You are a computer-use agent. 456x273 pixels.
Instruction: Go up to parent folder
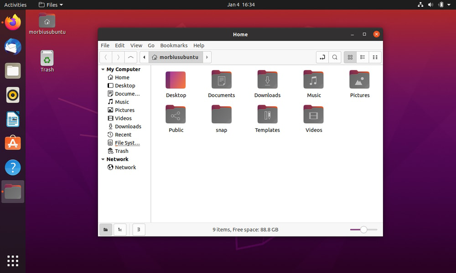131,57
